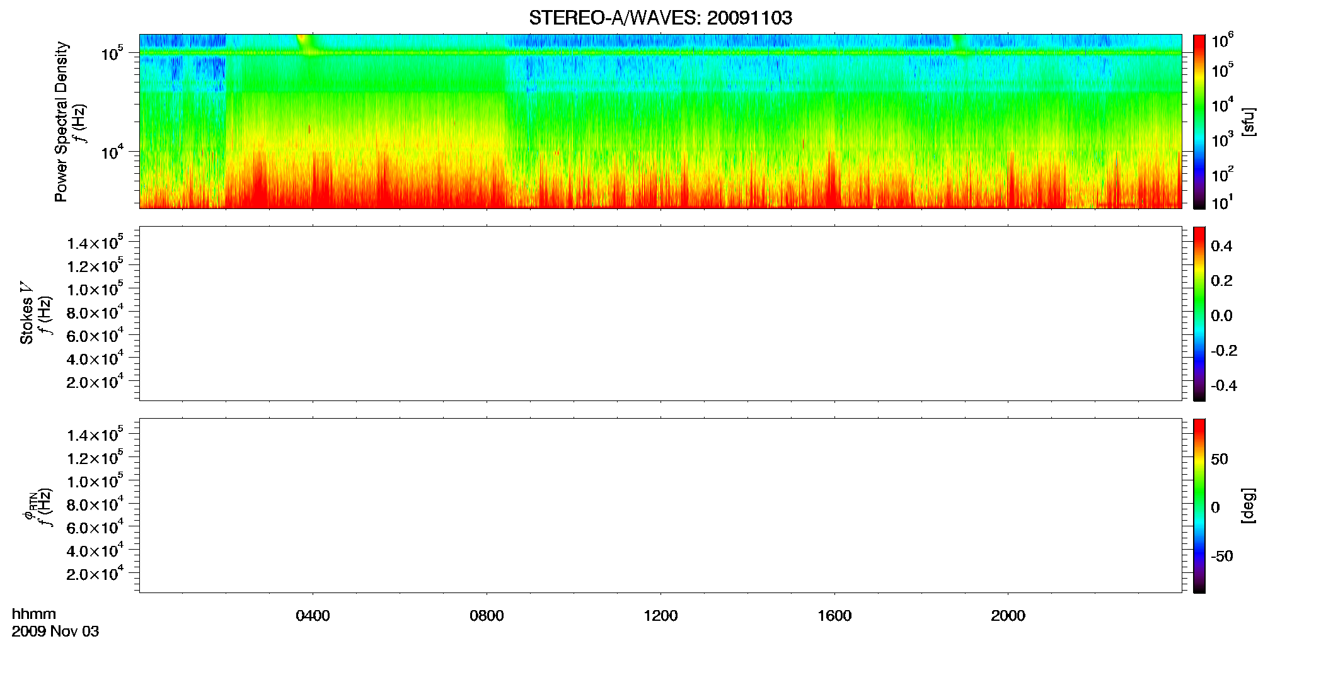Click the 0800 time axis label
This screenshot has width=1321, height=680.
tap(487, 616)
